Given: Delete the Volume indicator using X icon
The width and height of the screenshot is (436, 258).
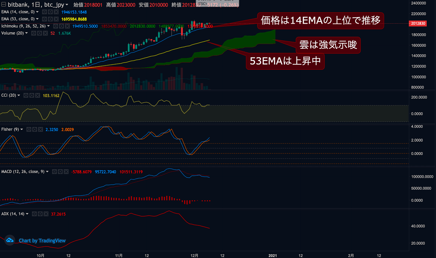Looking at the screenshot, I should tap(45, 33).
